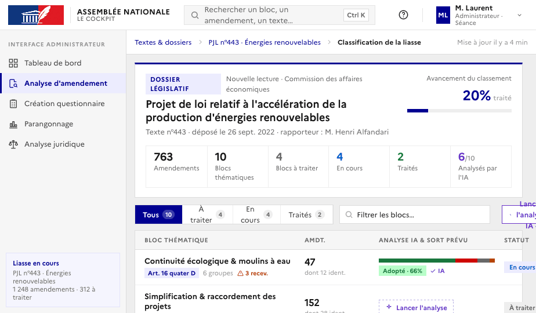Click the outcome bar for Continuité écologique

tap(437, 261)
